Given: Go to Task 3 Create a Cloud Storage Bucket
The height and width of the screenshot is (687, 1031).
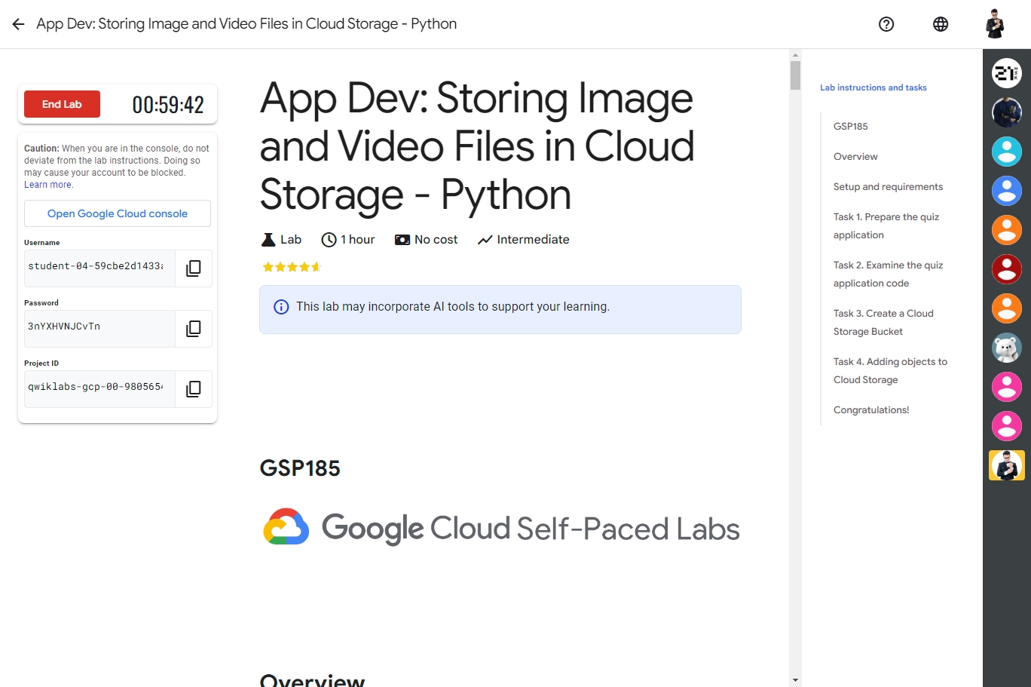Looking at the screenshot, I should pos(883,322).
